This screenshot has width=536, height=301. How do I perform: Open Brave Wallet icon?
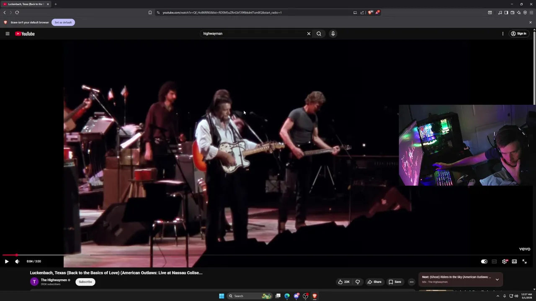[513, 13]
